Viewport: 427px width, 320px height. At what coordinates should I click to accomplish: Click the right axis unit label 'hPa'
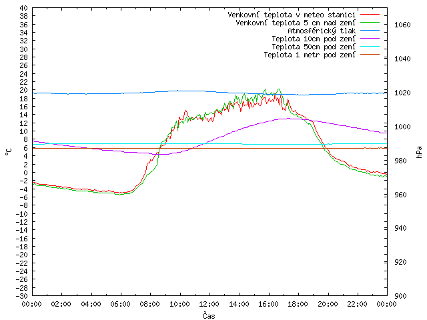(419, 152)
